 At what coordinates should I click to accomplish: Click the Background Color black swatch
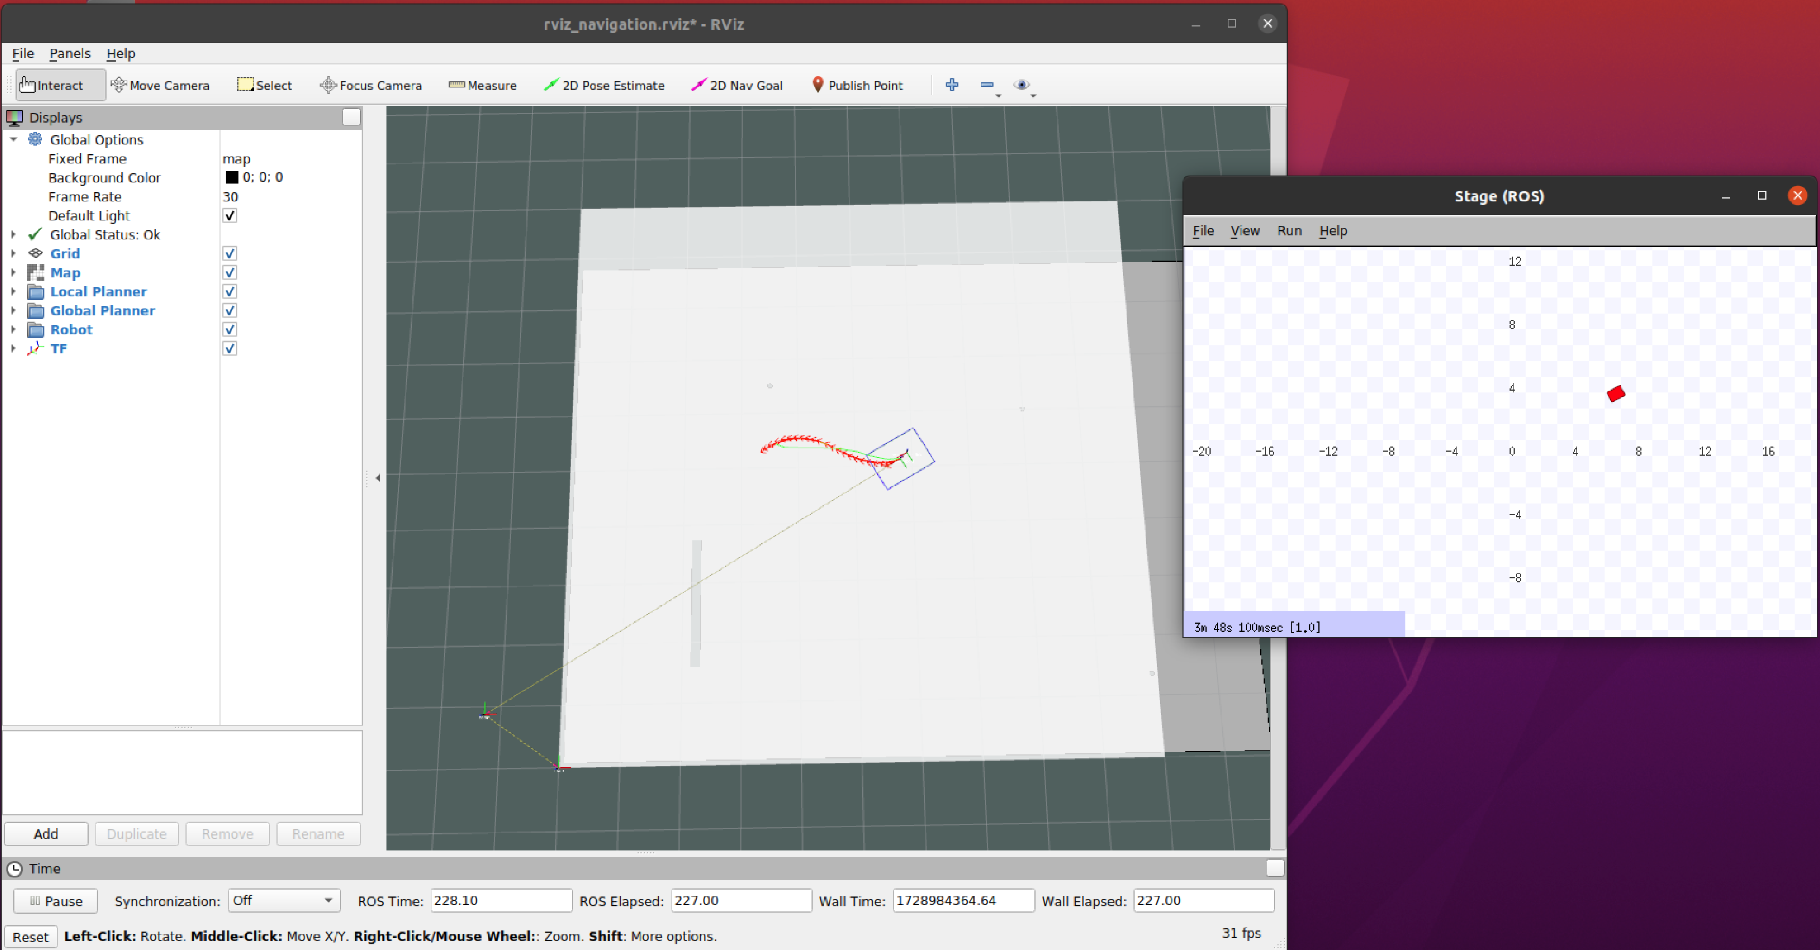[231, 177]
